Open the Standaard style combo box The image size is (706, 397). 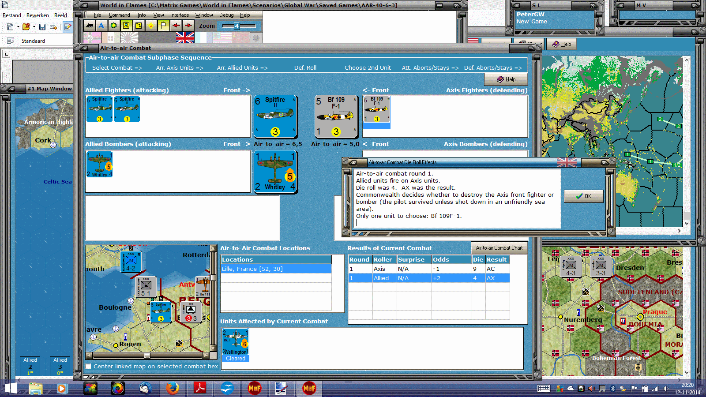[46, 41]
